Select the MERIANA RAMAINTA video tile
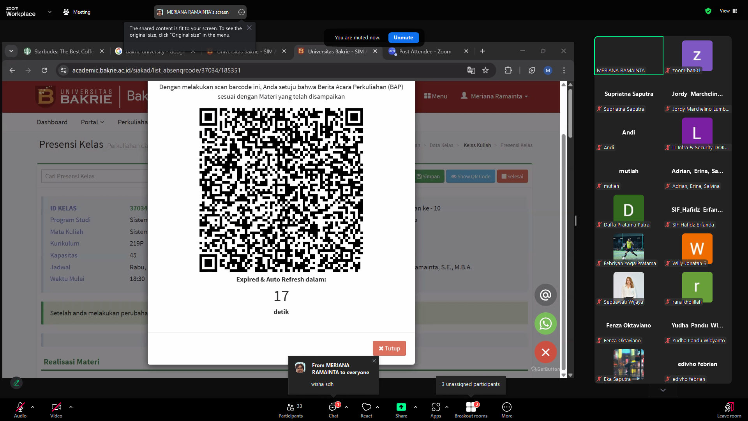The height and width of the screenshot is (421, 748). coord(629,55)
